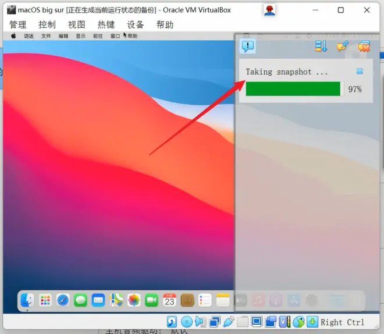Viewport: 384px width, 334px height.
Task: Click the CPU virtualization V status icon
Action: (285, 322)
